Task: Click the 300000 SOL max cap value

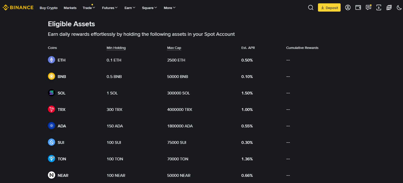Action: click(x=179, y=93)
